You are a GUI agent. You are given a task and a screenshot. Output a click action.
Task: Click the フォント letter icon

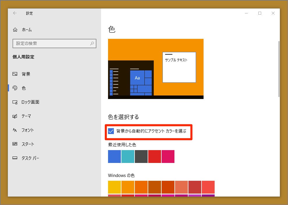(x=15, y=130)
